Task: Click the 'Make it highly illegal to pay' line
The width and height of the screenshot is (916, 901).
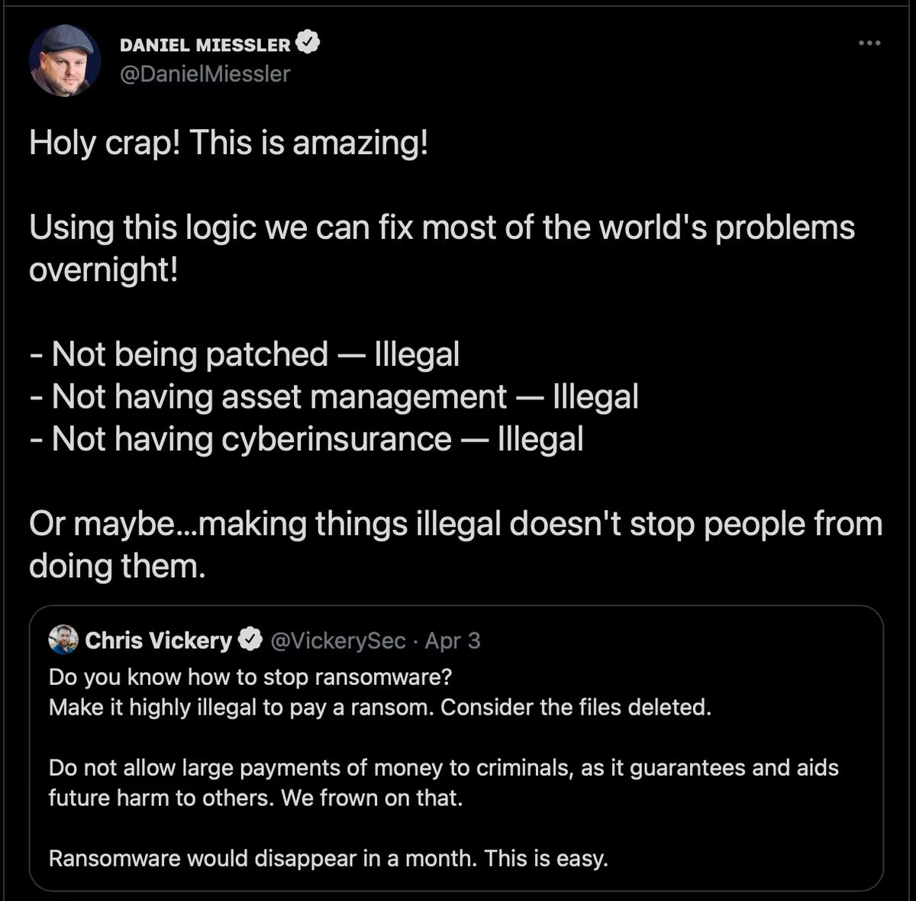Action: (380, 707)
